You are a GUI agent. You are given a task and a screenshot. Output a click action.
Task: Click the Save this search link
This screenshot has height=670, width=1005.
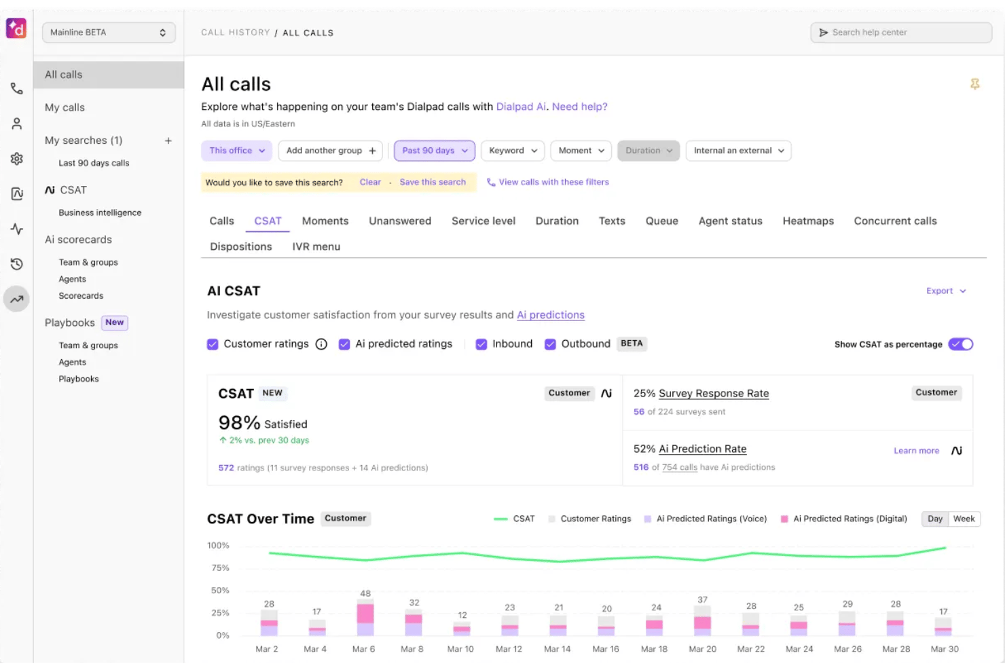433,182
